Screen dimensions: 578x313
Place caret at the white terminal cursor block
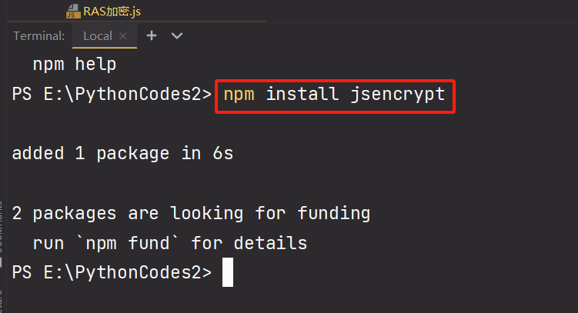[228, 272]
